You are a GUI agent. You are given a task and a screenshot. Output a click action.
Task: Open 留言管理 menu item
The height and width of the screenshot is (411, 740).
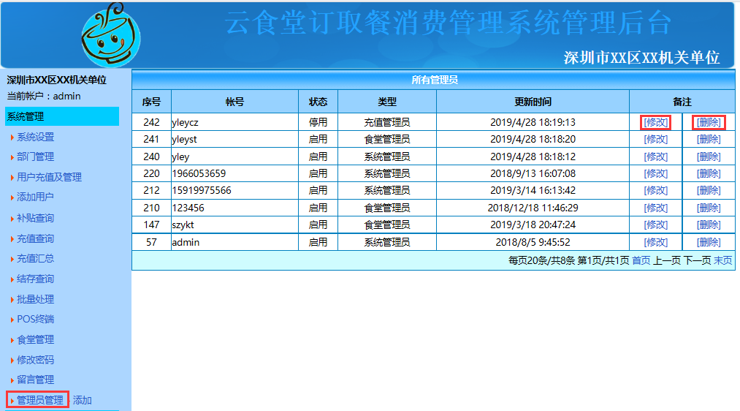tap(35, 380)
